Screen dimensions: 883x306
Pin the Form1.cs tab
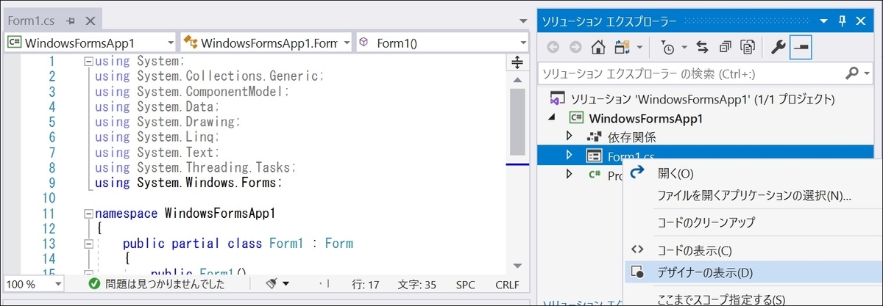pyautogui.click(x=70, y=21)
